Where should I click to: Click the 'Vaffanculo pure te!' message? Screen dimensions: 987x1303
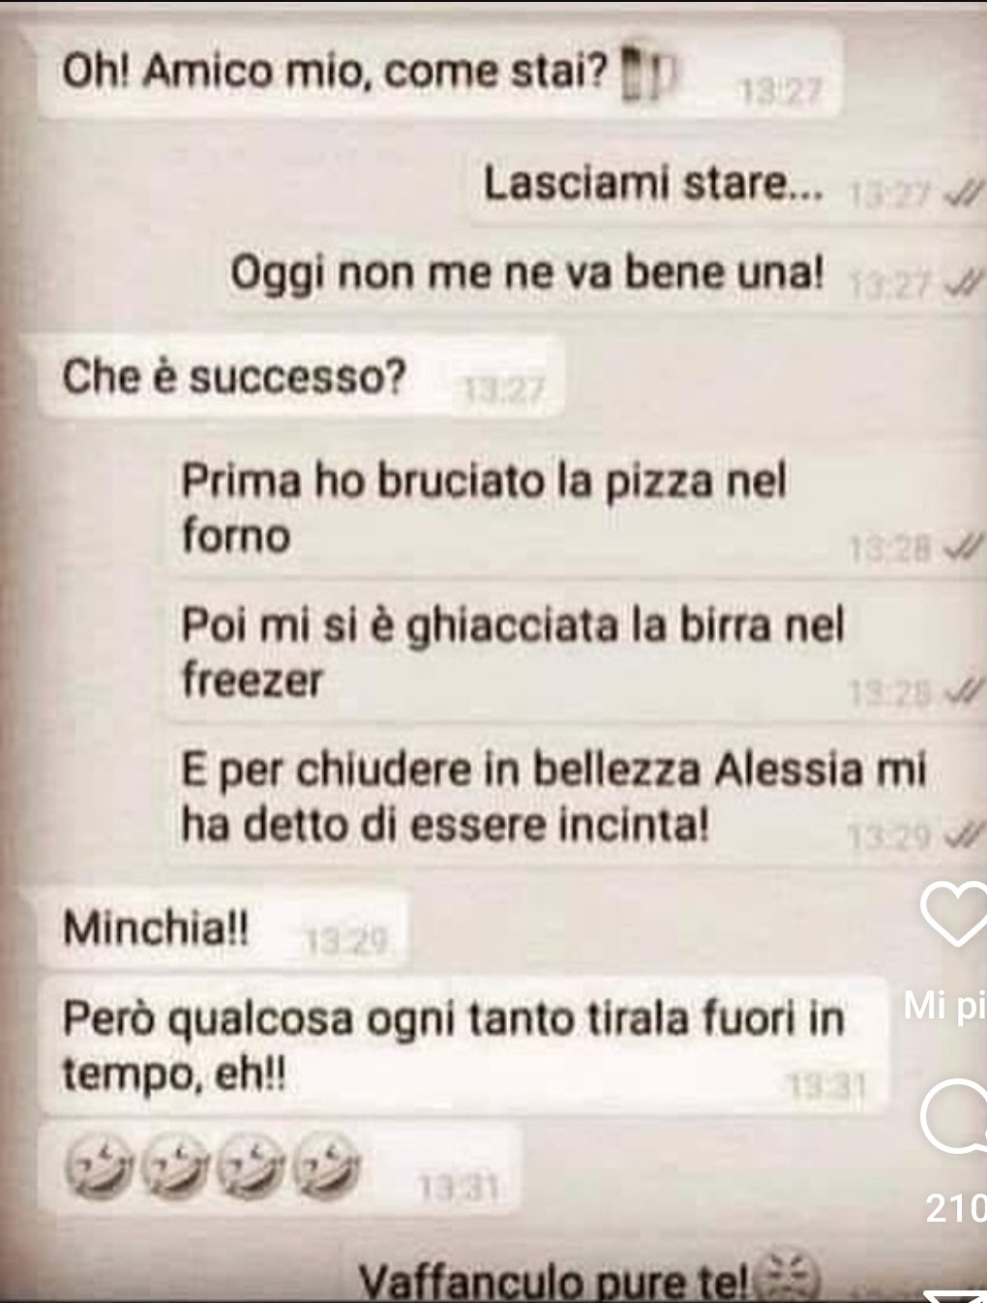pos(552,1283)
